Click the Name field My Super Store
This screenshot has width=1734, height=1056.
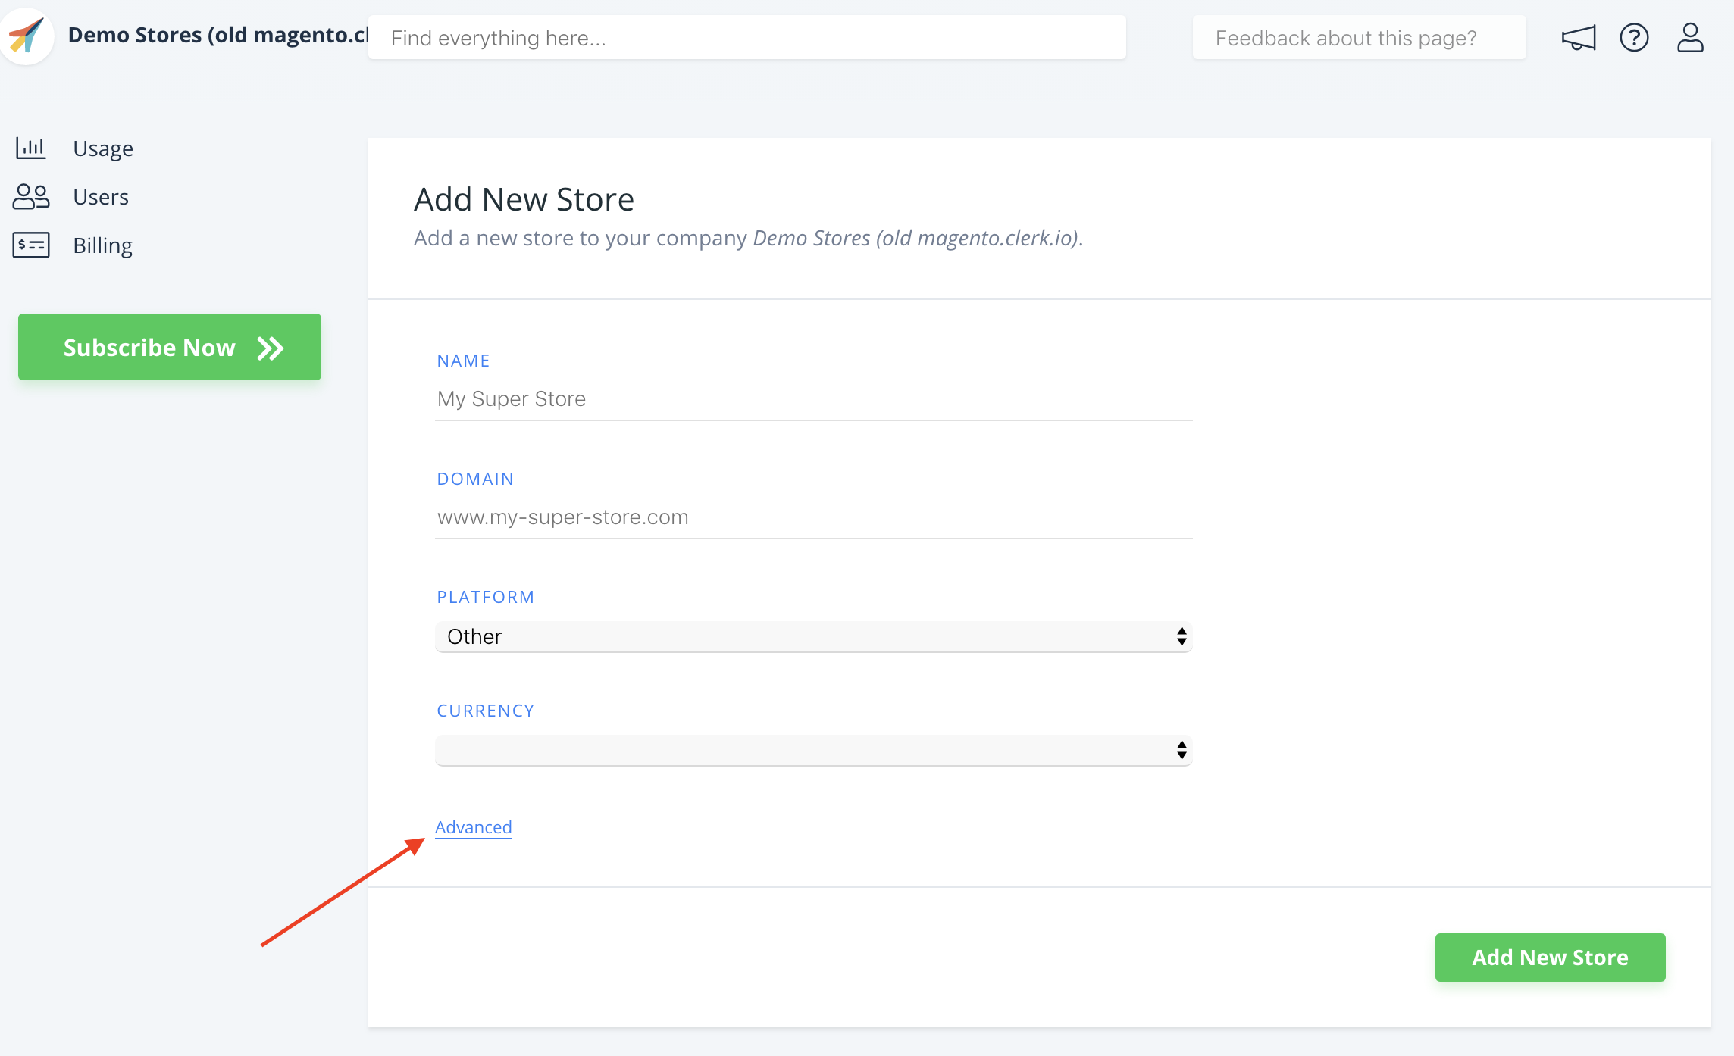click(813, 399)
